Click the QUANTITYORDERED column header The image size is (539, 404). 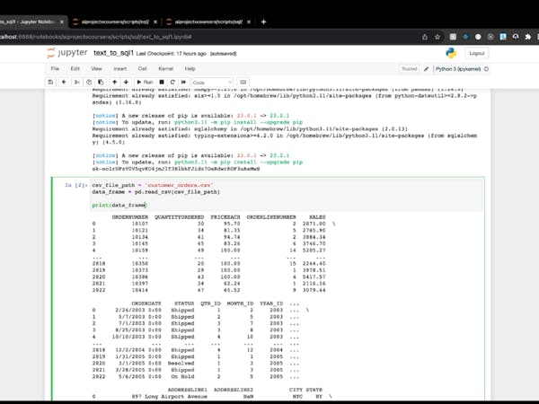point(179,217)
